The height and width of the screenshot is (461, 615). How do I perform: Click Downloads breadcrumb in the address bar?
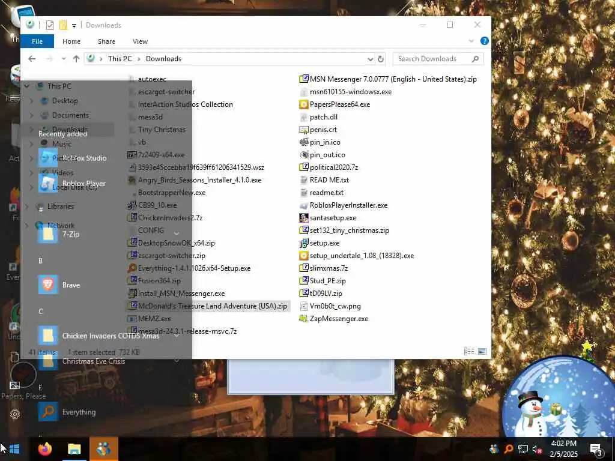pyautogui.click(x=163, y=59)
